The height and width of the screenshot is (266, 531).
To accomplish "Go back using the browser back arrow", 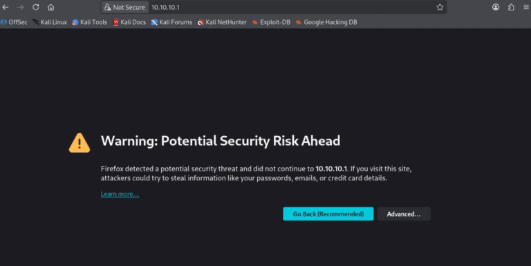I will [6, 7].
